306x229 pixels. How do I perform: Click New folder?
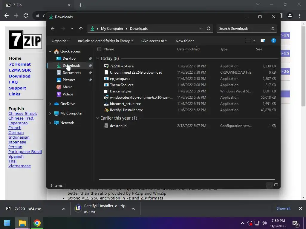[x=185, y=41]
